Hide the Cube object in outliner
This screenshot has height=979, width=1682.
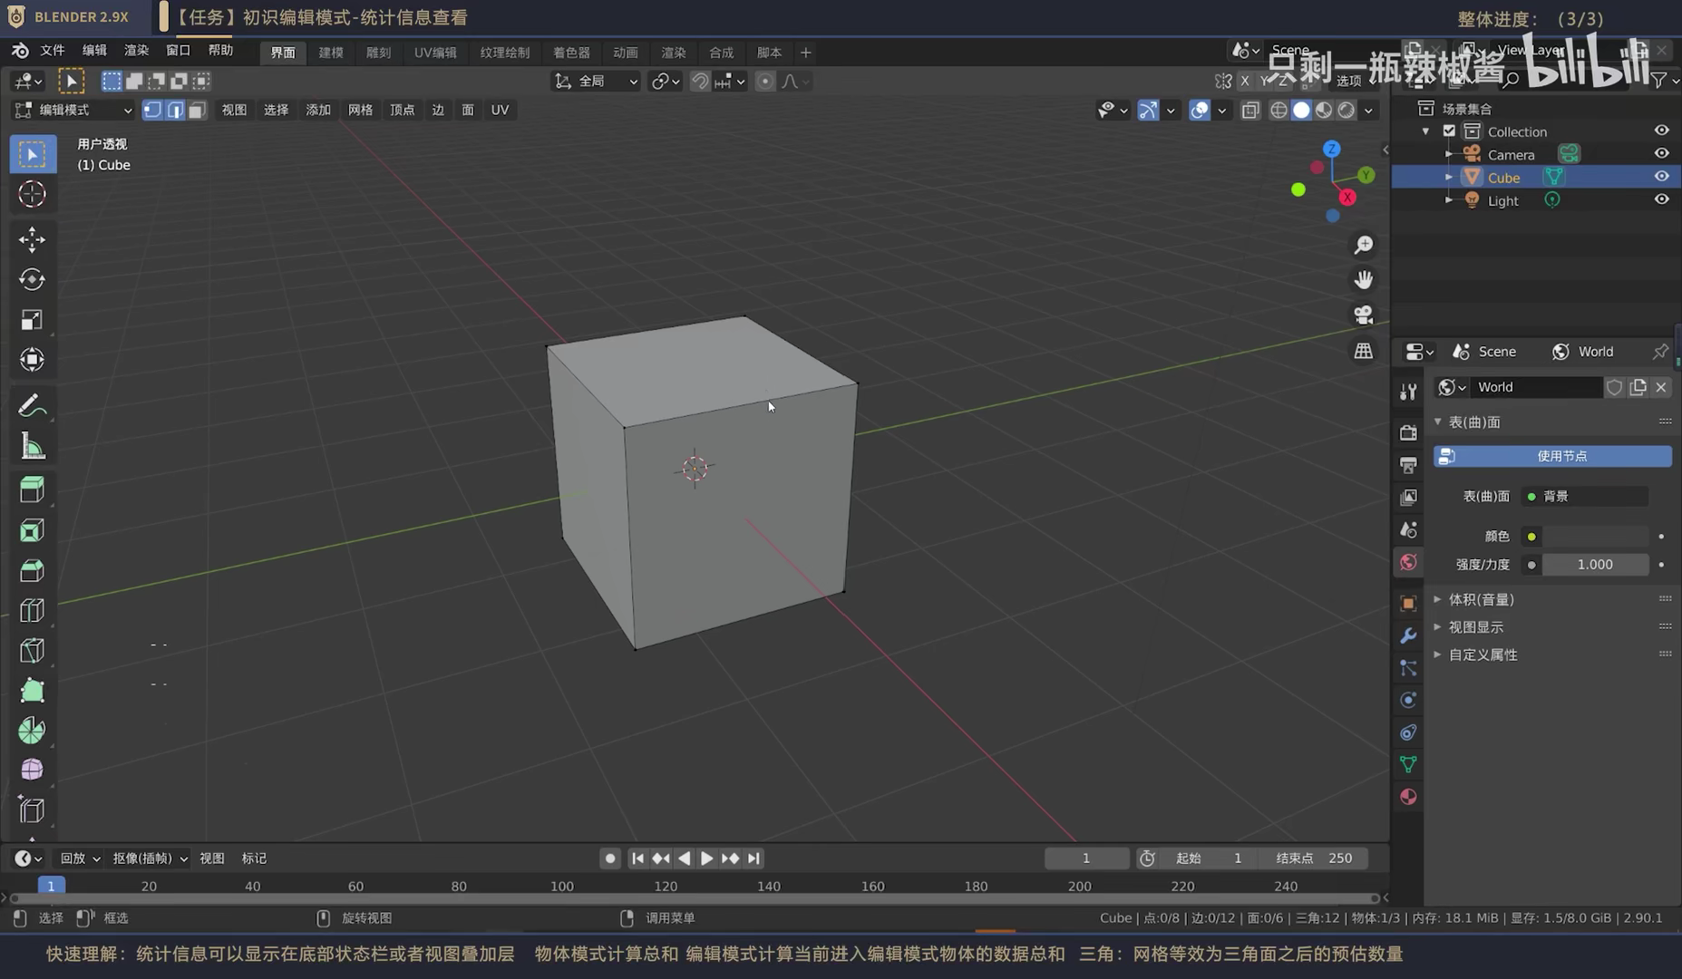tap(1661, 177)
